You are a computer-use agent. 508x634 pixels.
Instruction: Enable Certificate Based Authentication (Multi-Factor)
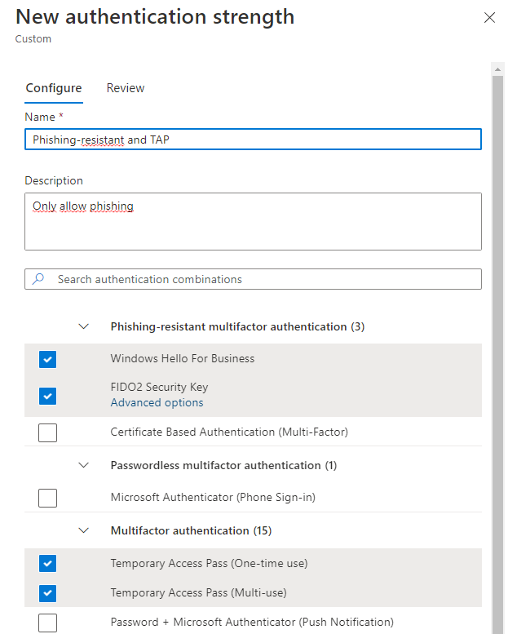pos(47,432)
